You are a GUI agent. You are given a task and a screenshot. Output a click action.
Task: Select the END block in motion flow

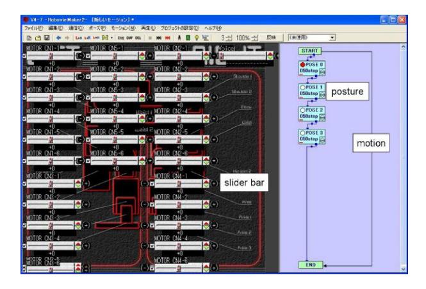coord(311,265)
